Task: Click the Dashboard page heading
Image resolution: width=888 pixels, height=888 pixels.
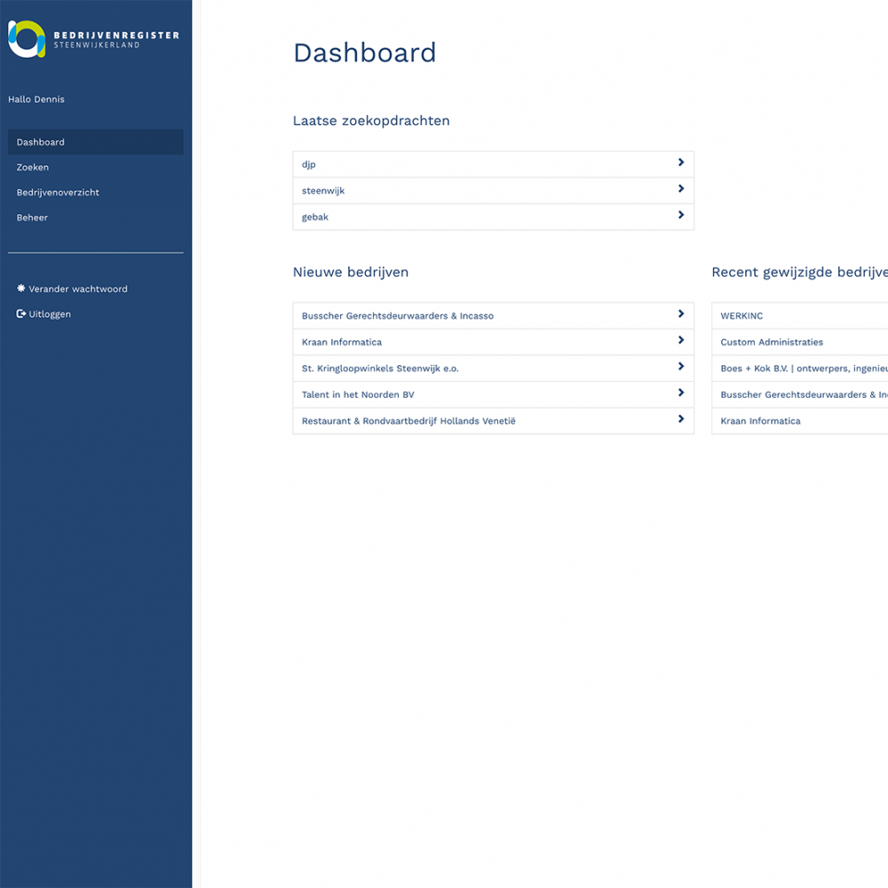Action: click(x=365, y=52)
